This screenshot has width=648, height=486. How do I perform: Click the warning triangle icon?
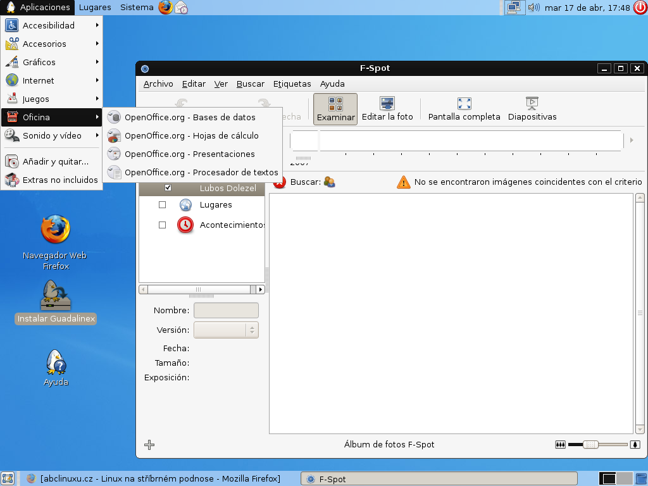[403, 182]
